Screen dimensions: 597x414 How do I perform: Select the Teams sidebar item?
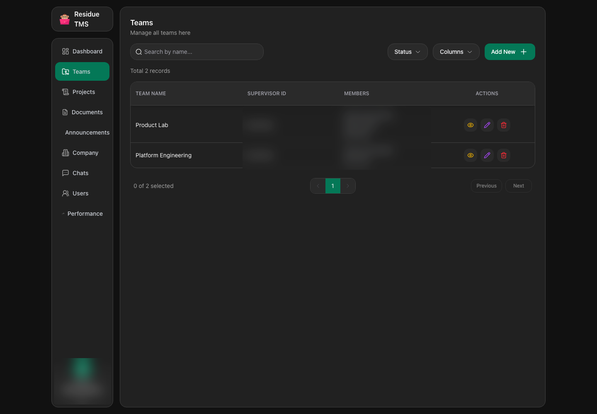(82, 72)
